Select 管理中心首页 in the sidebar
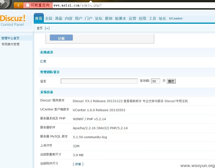 pos(10,38)
